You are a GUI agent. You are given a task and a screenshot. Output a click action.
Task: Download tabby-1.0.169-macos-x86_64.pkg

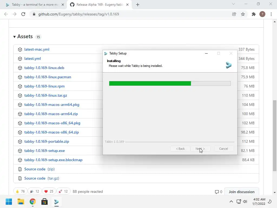52,123
